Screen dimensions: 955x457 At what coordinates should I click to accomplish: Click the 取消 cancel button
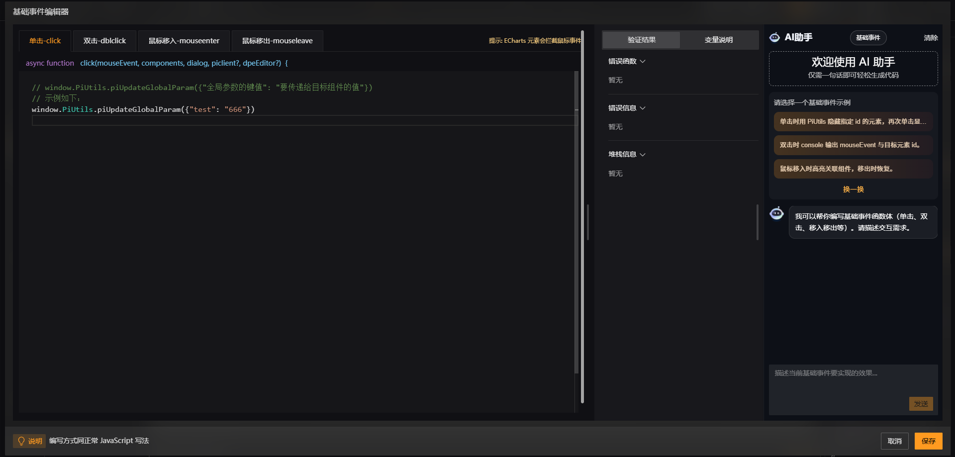[894, 441]
